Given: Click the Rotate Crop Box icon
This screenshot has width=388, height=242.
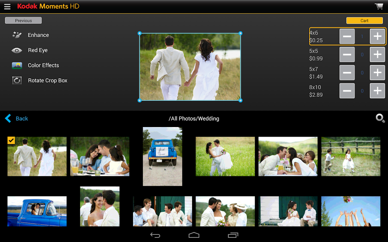Looking at the screenshot, I should click(x=17, y=81).
